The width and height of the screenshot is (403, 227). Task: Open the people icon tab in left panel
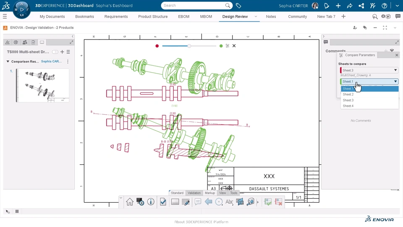(x=25, y=42)
